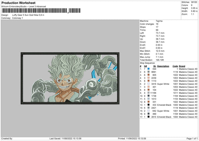Click the Max Stitch value 12.0 mm
Viewport: 199px width, 141px height.
(160, 51)
